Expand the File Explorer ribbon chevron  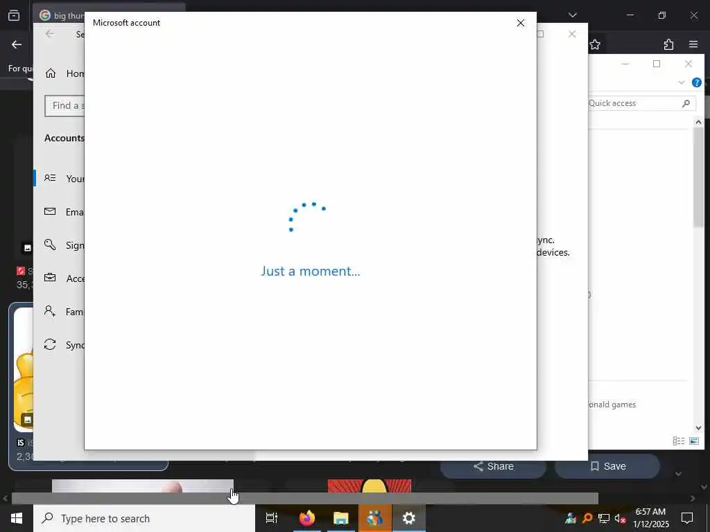(682, 82)
